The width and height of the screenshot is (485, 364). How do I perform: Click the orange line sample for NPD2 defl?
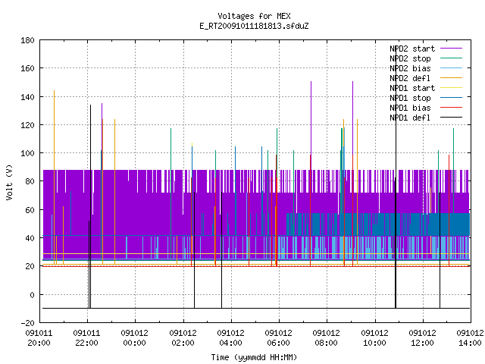click(451, 78)
